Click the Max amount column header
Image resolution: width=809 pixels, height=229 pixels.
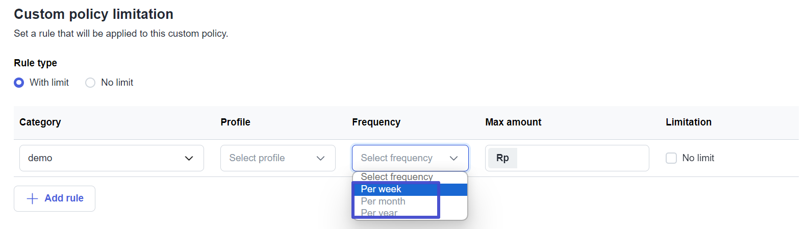(513, 122)
